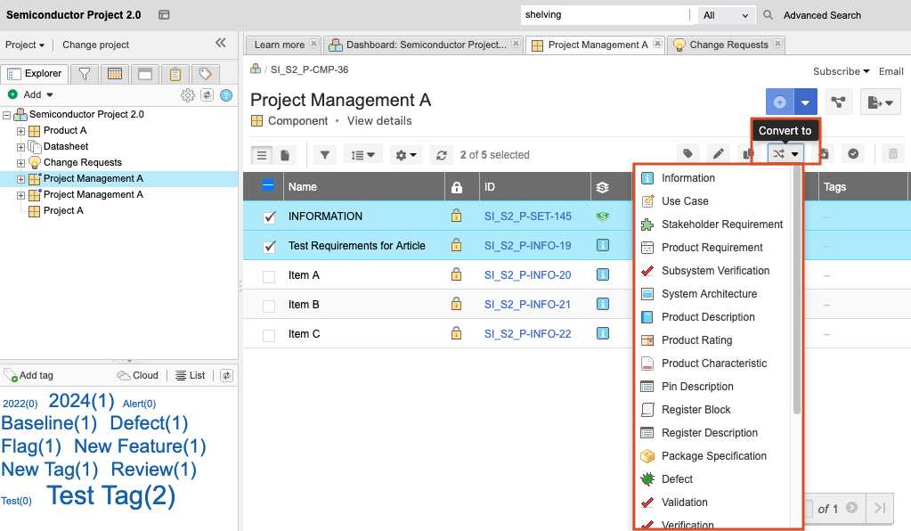
Task: Click the refresh icon beside the selection count
Action: tap(442, 155)
